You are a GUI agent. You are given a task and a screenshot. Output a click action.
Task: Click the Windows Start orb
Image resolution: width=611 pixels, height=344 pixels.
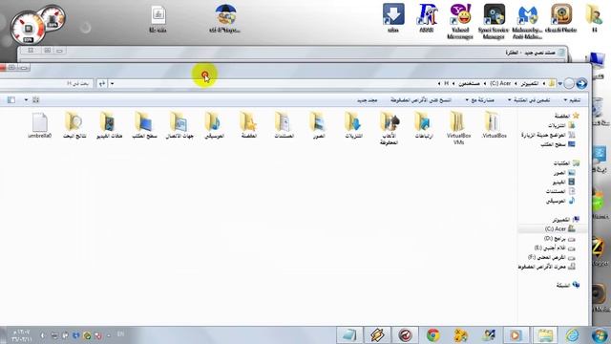click(600, 335)
